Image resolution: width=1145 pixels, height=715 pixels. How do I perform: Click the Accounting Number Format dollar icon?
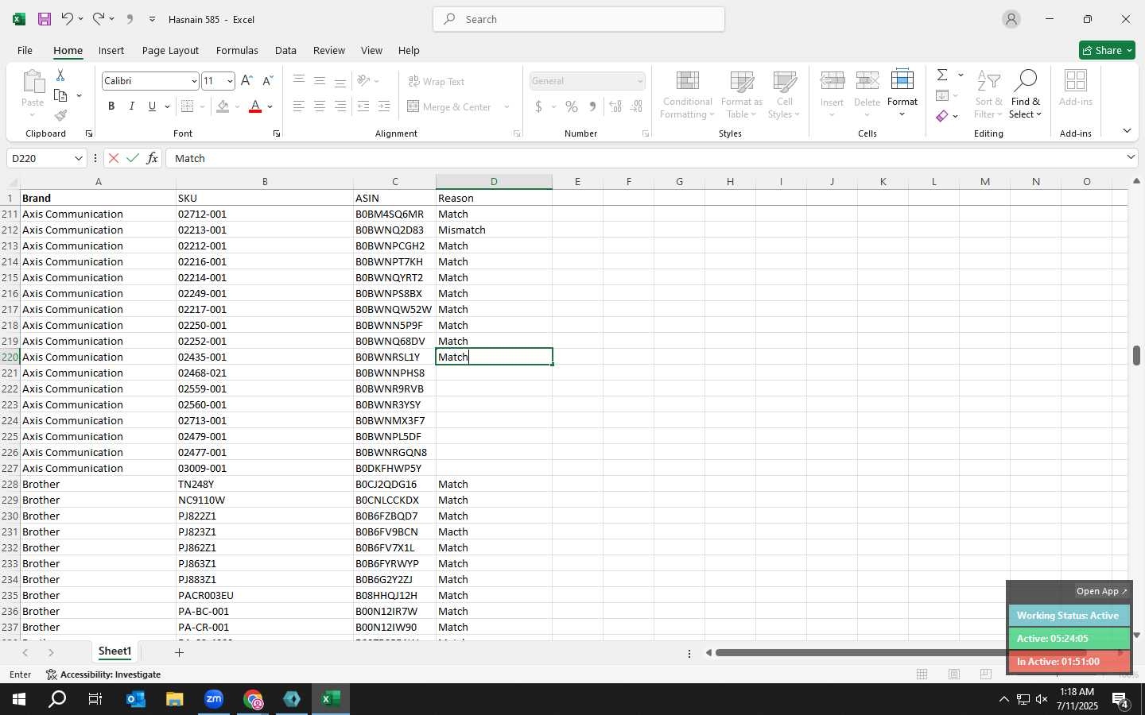click(538, 106)
